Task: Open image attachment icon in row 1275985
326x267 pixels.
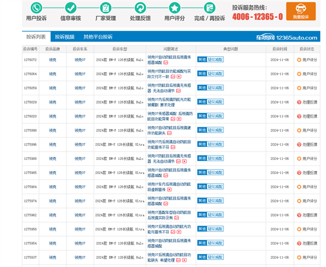Action: coord(166,175)
